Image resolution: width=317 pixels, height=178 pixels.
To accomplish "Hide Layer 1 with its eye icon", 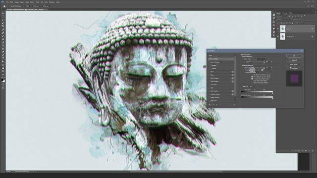I will (277, 29).
